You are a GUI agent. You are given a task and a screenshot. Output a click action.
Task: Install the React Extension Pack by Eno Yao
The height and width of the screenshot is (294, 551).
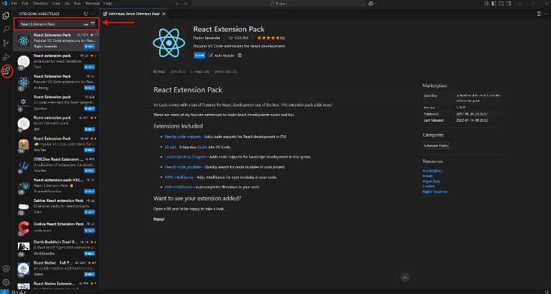90,150
